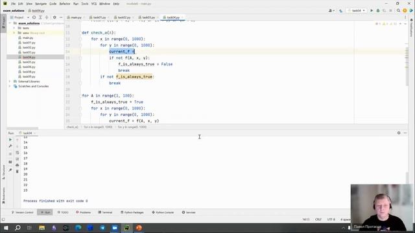
Task: Close the task04.py editor tab
Action: point(182,17)
